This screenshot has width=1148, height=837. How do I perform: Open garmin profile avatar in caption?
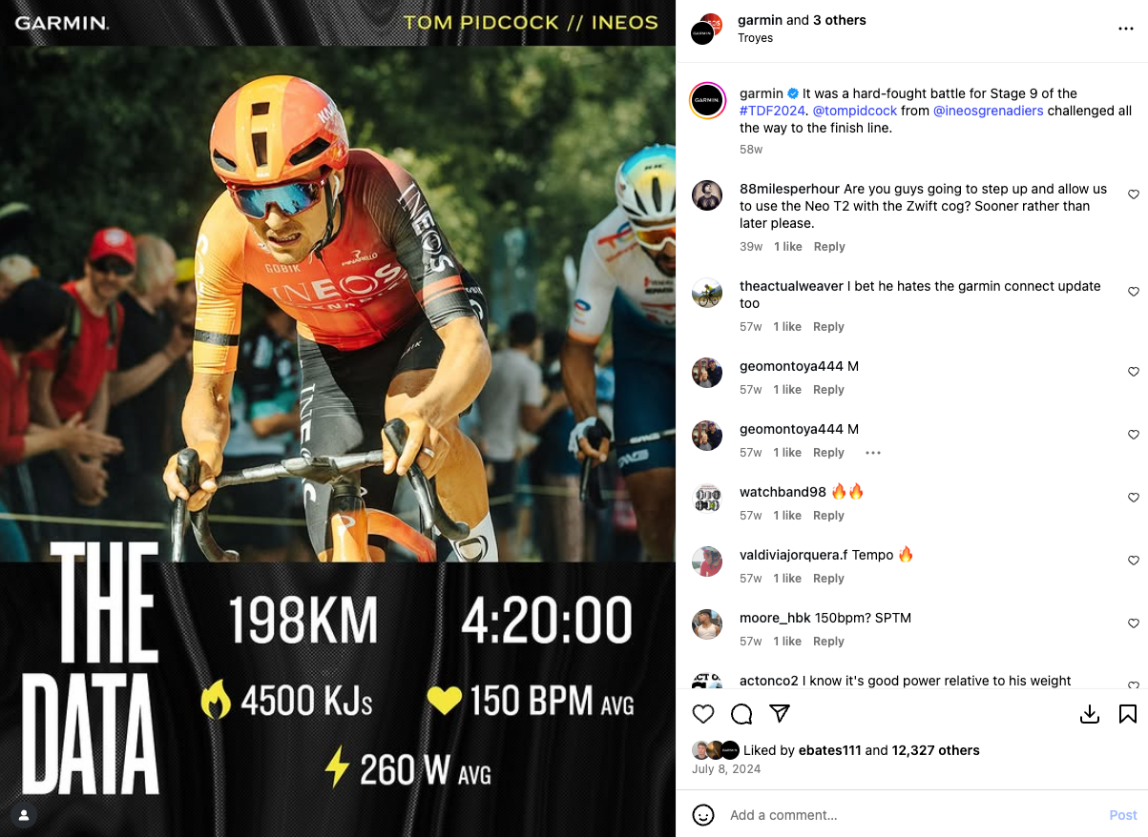[x=707, y=100]
